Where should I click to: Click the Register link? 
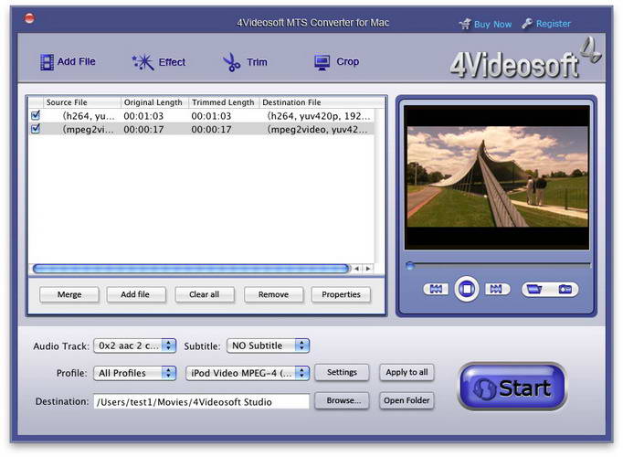coord(546,24)
